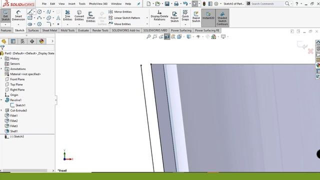320x180 pixels.
Task: Click Offset Entities
Action: (x=91, y=16)
